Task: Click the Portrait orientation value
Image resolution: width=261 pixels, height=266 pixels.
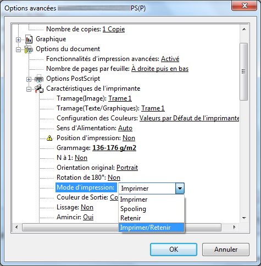Action: pyautogui.click(x=127, y=168)
